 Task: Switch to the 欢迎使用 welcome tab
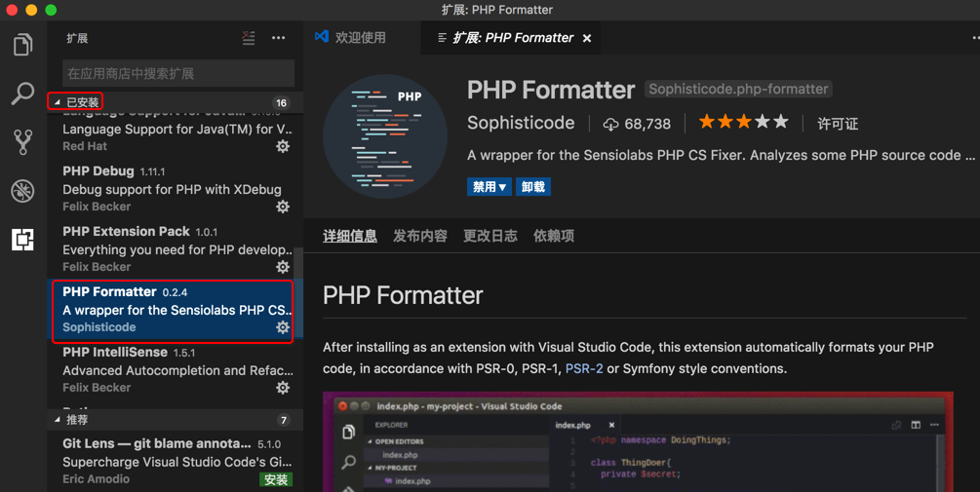(x=361, y=37)
